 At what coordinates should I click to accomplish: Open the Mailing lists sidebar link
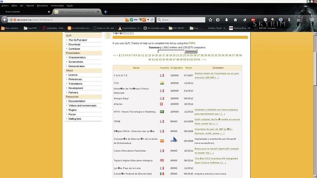[x=75, y=119]
